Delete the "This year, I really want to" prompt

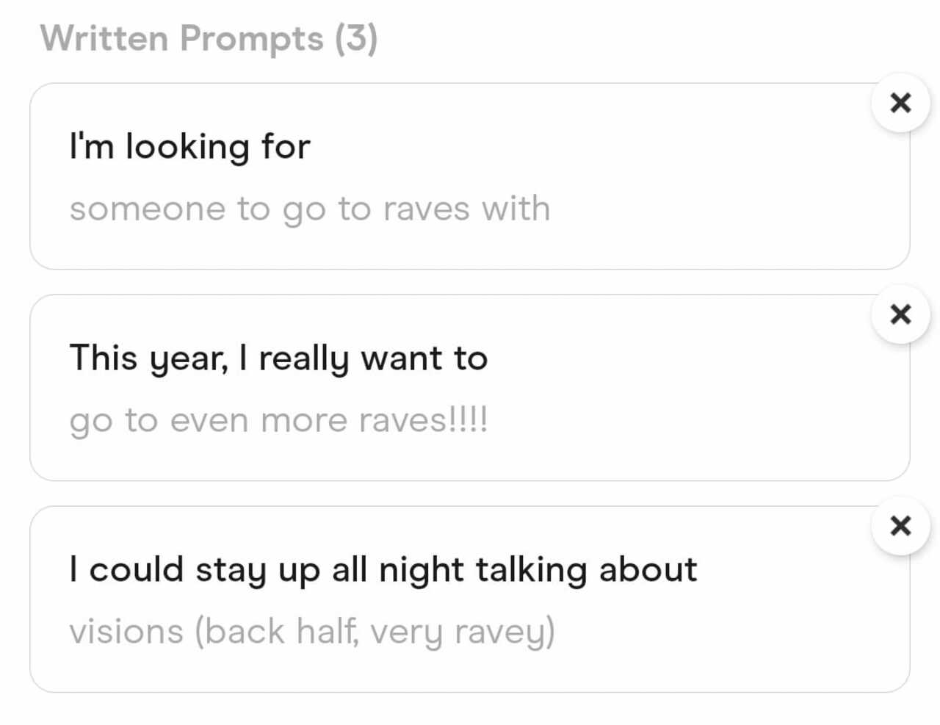pos(900,314)
